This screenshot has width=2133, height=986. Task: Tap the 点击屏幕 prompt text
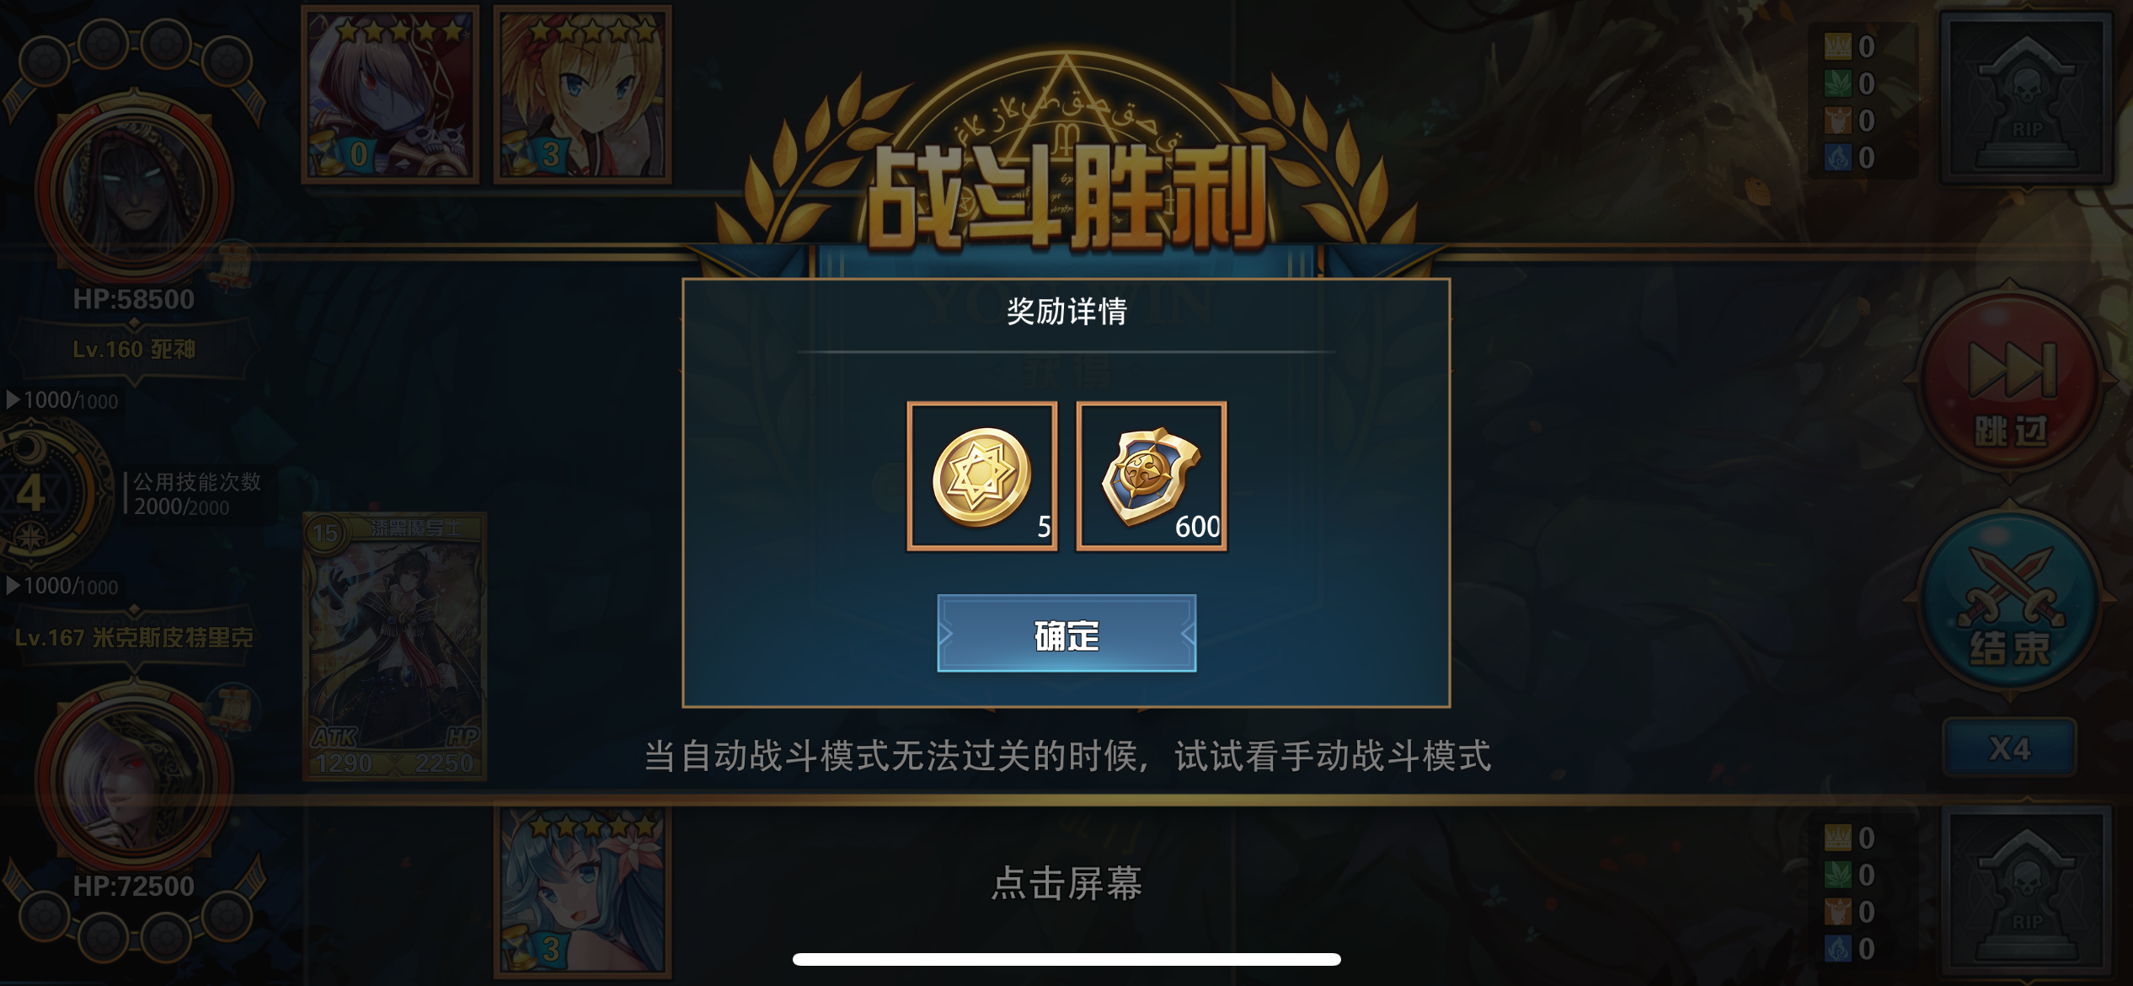coord(1066,883)
